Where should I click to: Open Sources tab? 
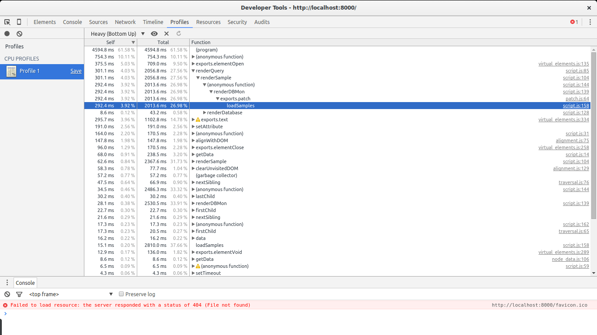(98, 22)
